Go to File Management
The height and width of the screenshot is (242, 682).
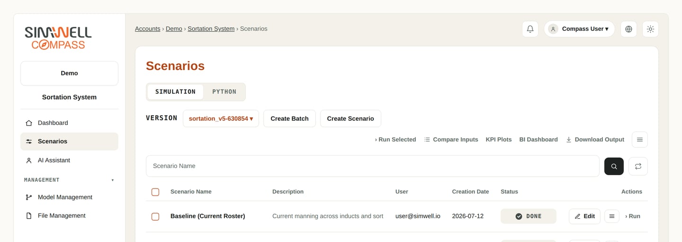69,216
